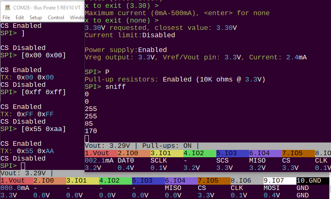Click the Tera Term VT icon in title bar
The image size is (331, 199).
(x=7, y=7)
